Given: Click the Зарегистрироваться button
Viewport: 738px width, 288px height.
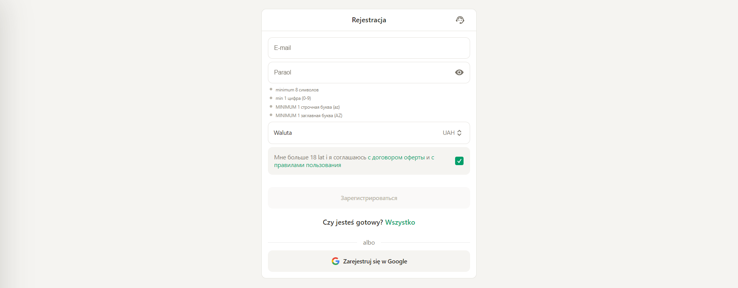Looking at the screenshot, I should click(x=369, y=198).
